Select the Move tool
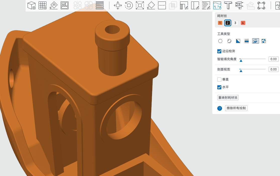Image resolution: width=280 pixels, height=176 pixels. [x=118, y=5]
